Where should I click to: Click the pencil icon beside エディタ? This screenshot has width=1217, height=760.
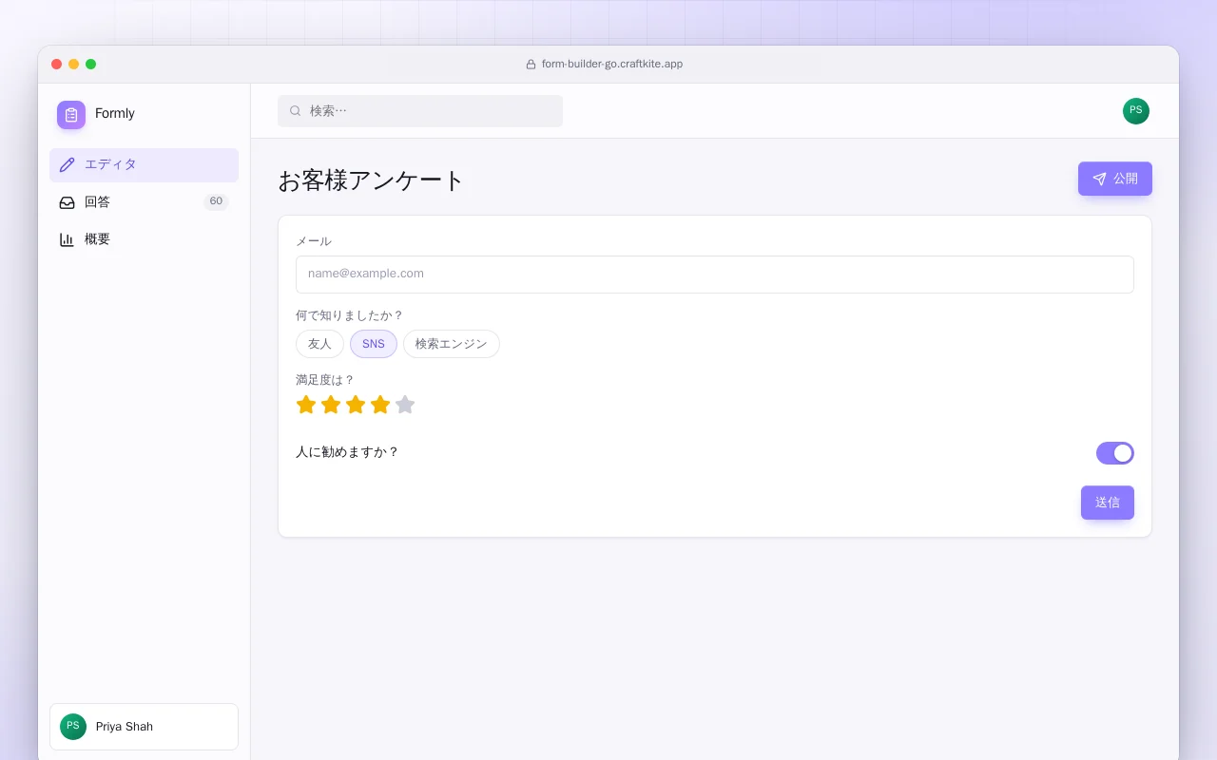point(67,165)
